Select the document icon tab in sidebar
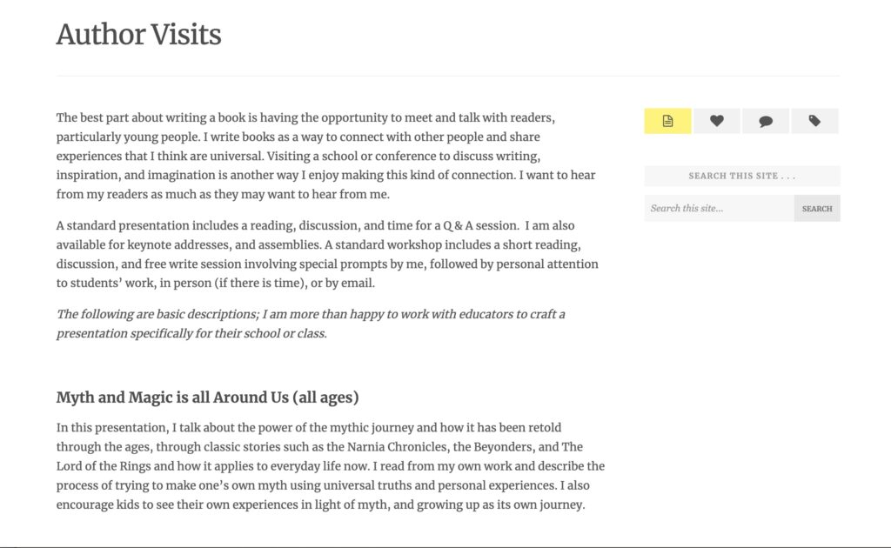Viewport: 891px width, 548px height. 667,121
